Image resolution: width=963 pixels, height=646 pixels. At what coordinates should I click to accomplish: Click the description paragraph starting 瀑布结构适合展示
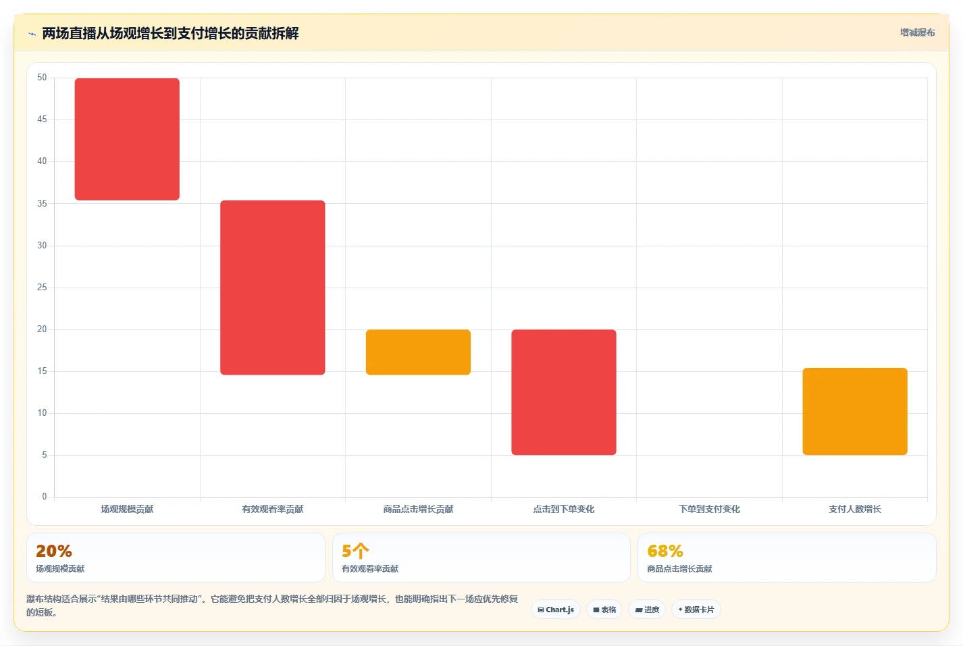(272, 605)
